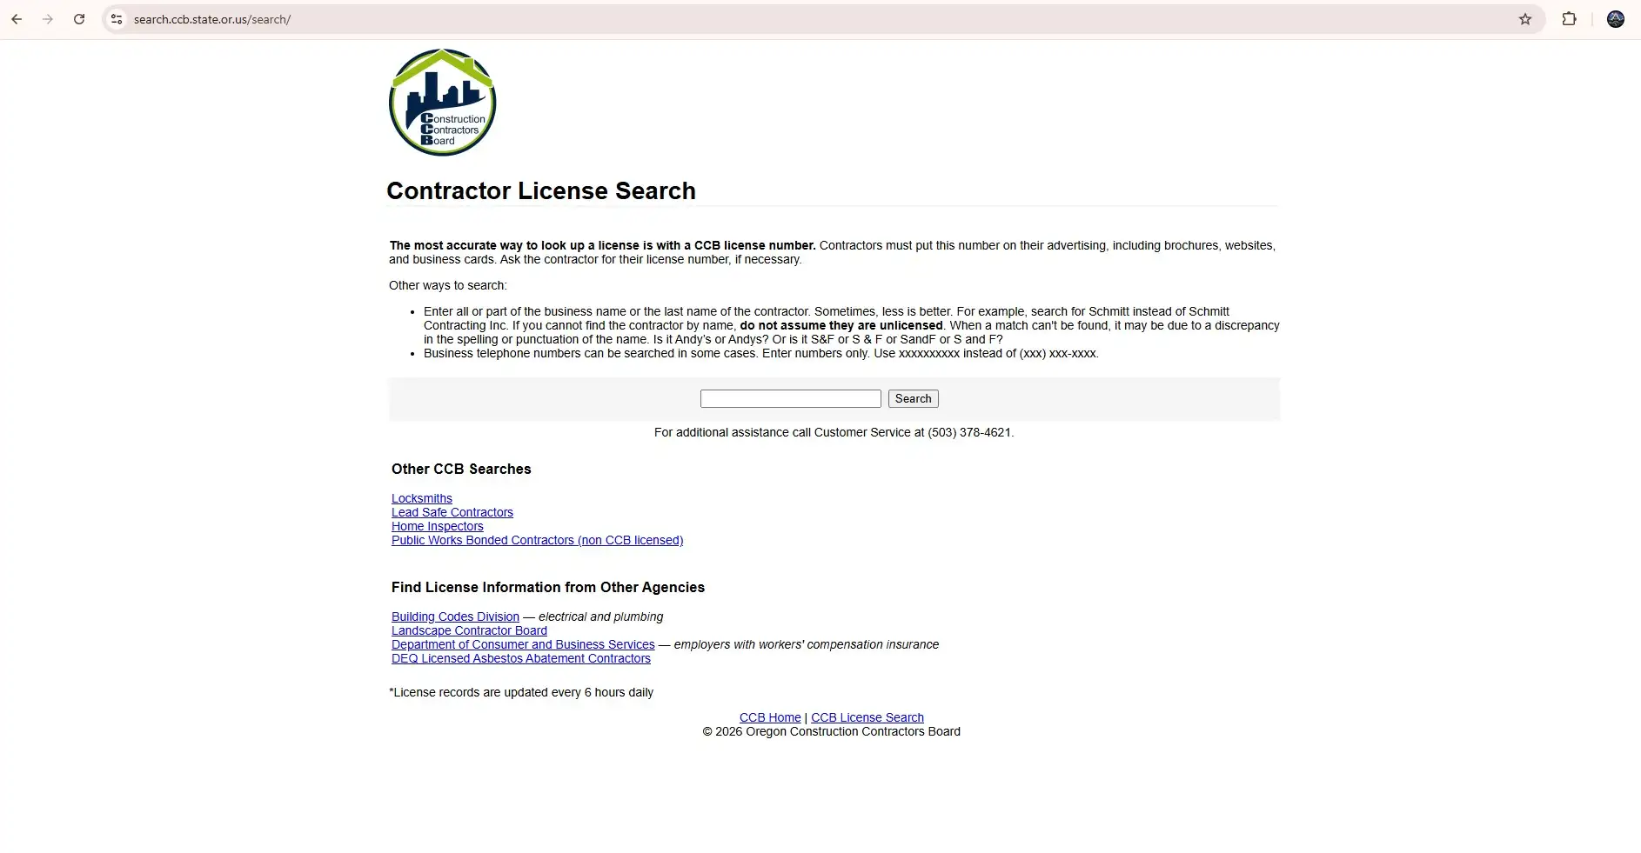This screenshot has width=1641, height=853.
Task: Click the Contractor License Search heading
Action: (x=541, y=190)
